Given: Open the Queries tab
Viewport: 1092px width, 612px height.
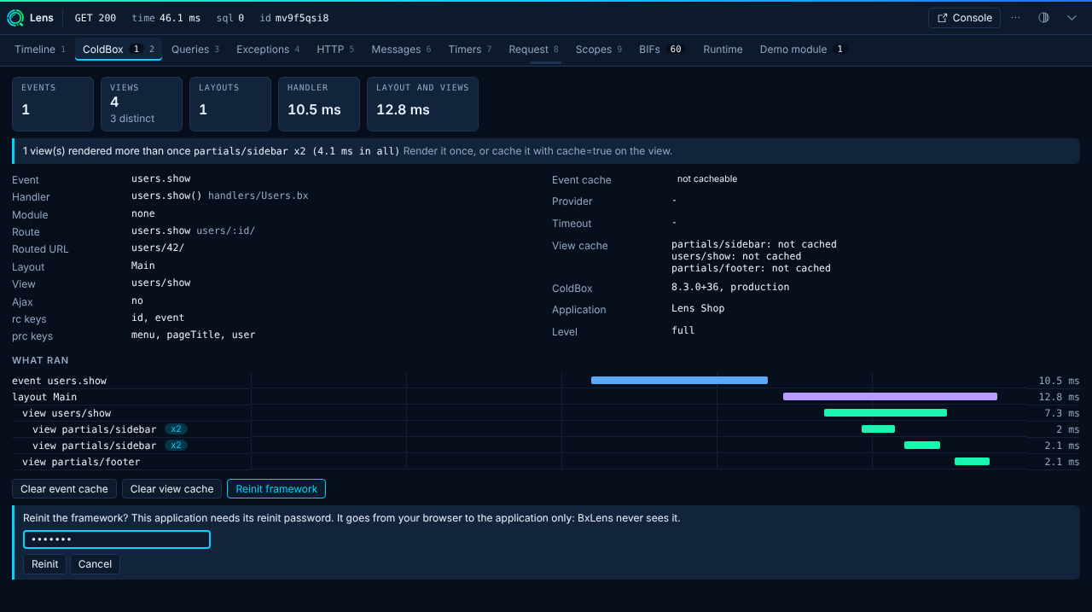Looking at the screenshot, I should click(x=195, y=50).
